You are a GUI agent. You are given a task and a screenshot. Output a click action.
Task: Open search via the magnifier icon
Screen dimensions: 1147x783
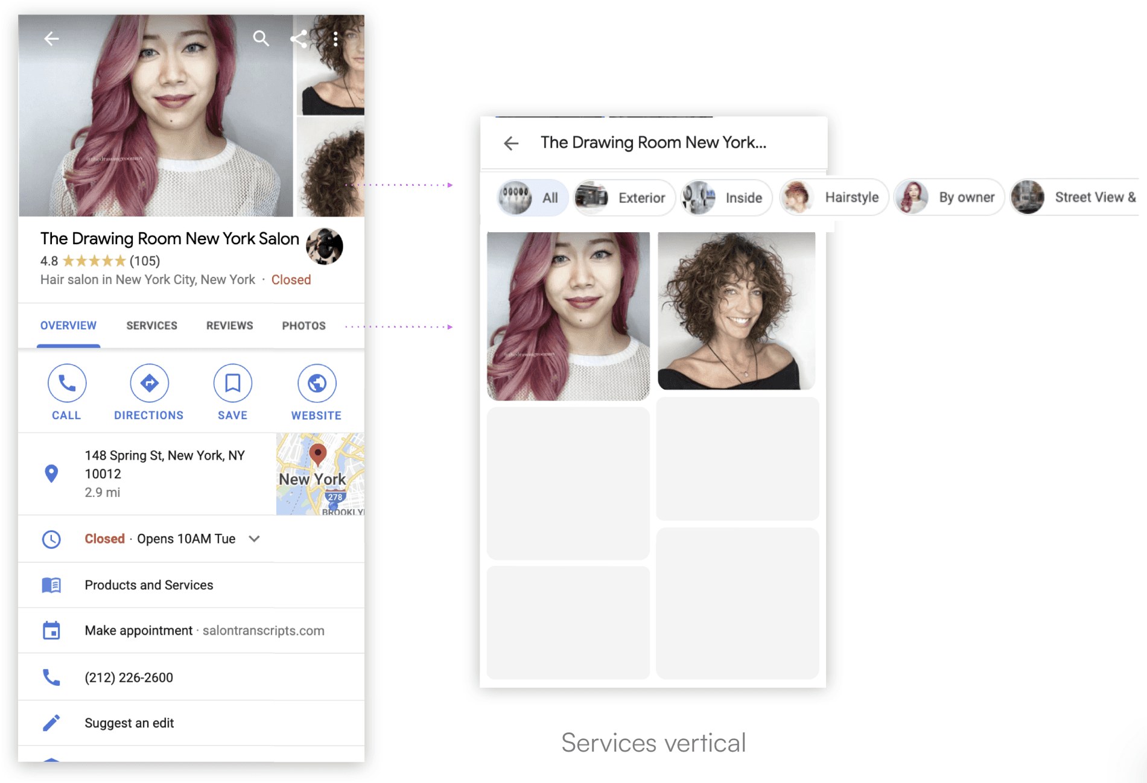261,39
